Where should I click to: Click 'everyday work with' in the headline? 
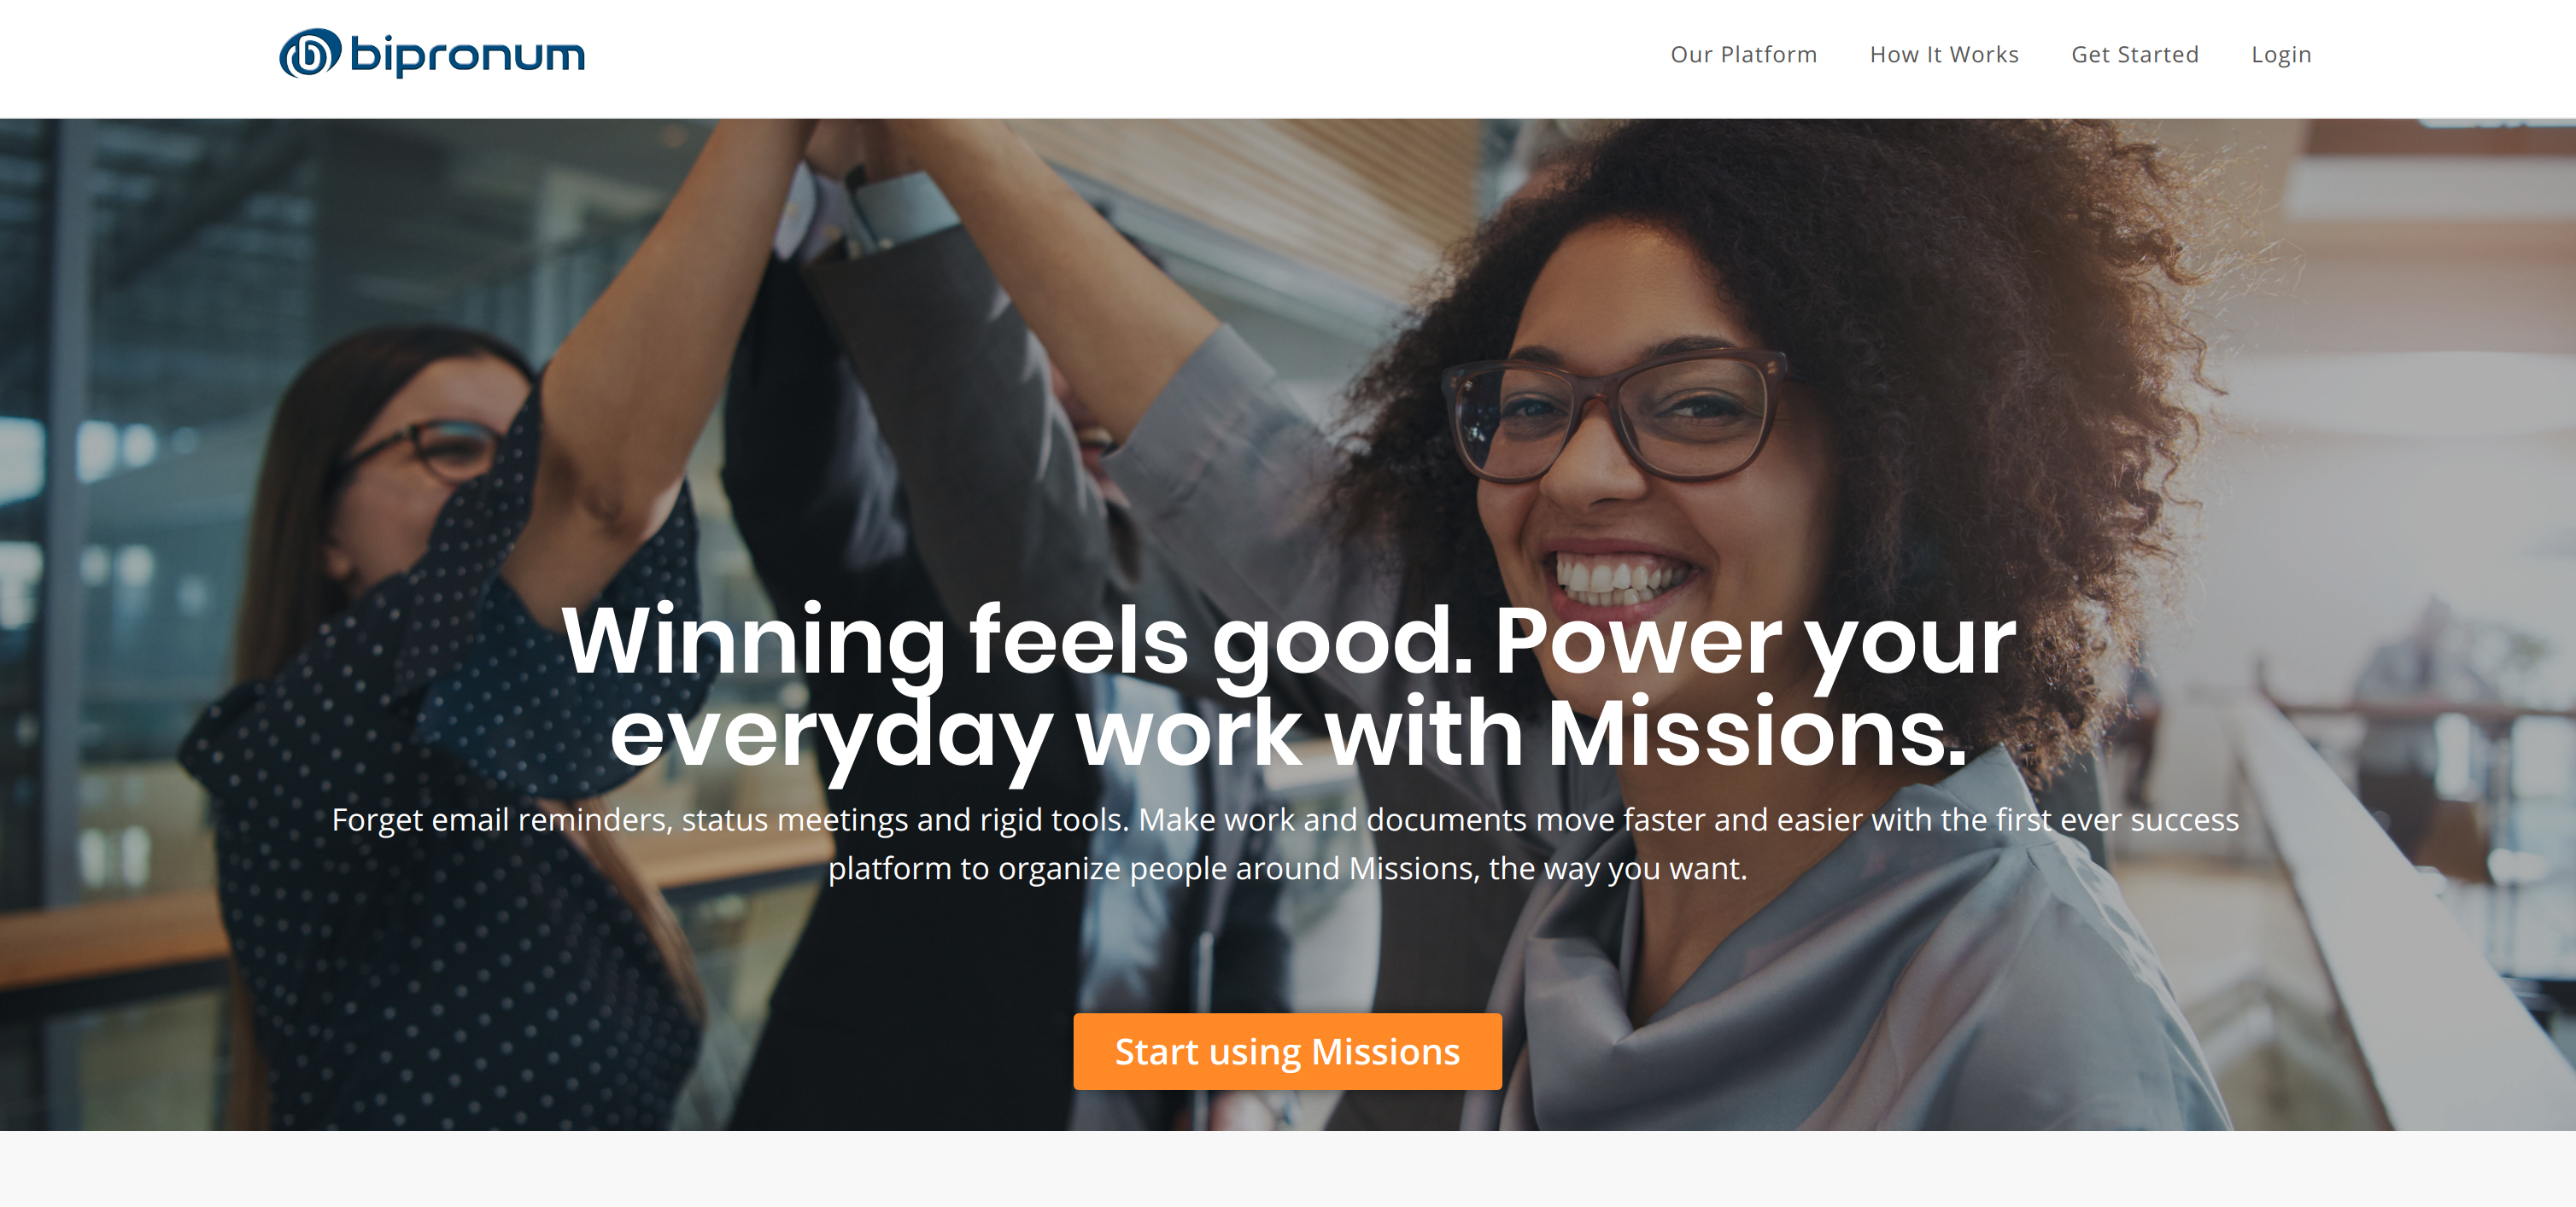(1065, 734)
